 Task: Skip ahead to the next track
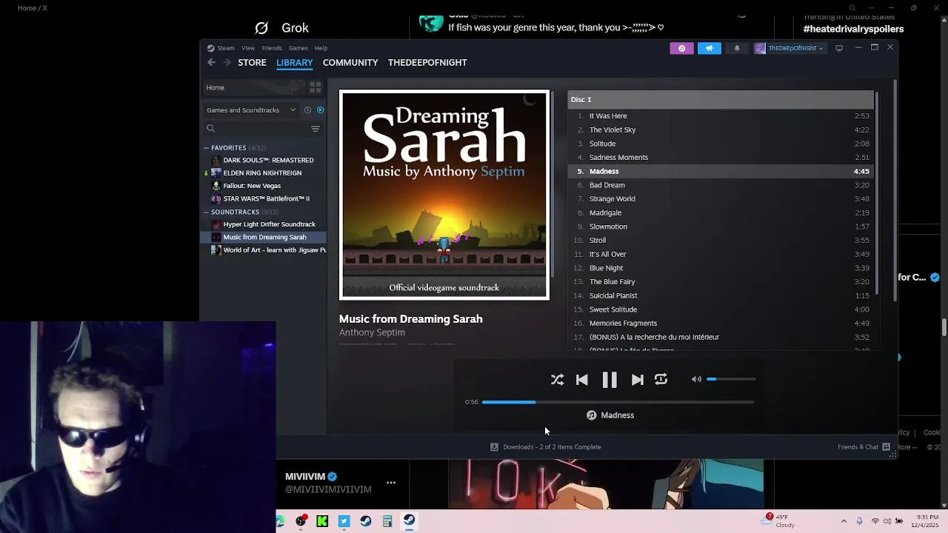637,380
